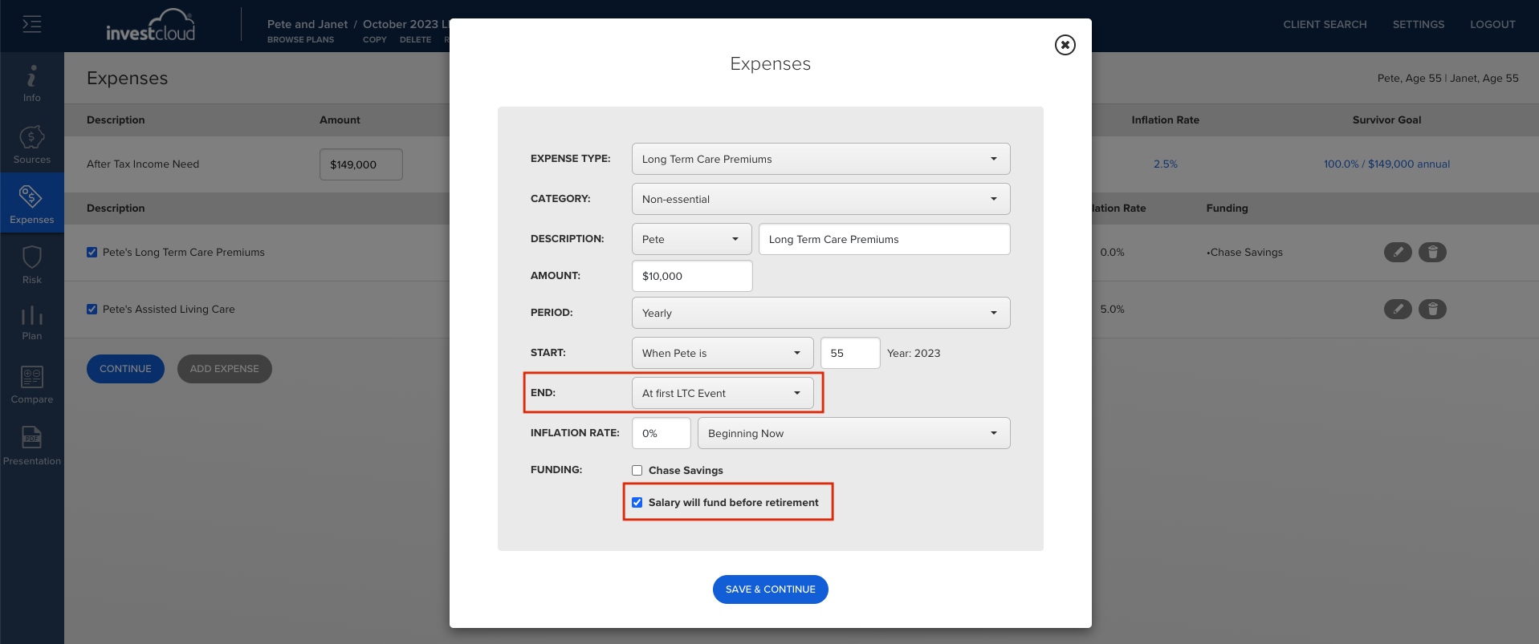Screen dimensions: 1539x644
Task: Click the After Tax Income Need amount field
Action: pos(360,164)
